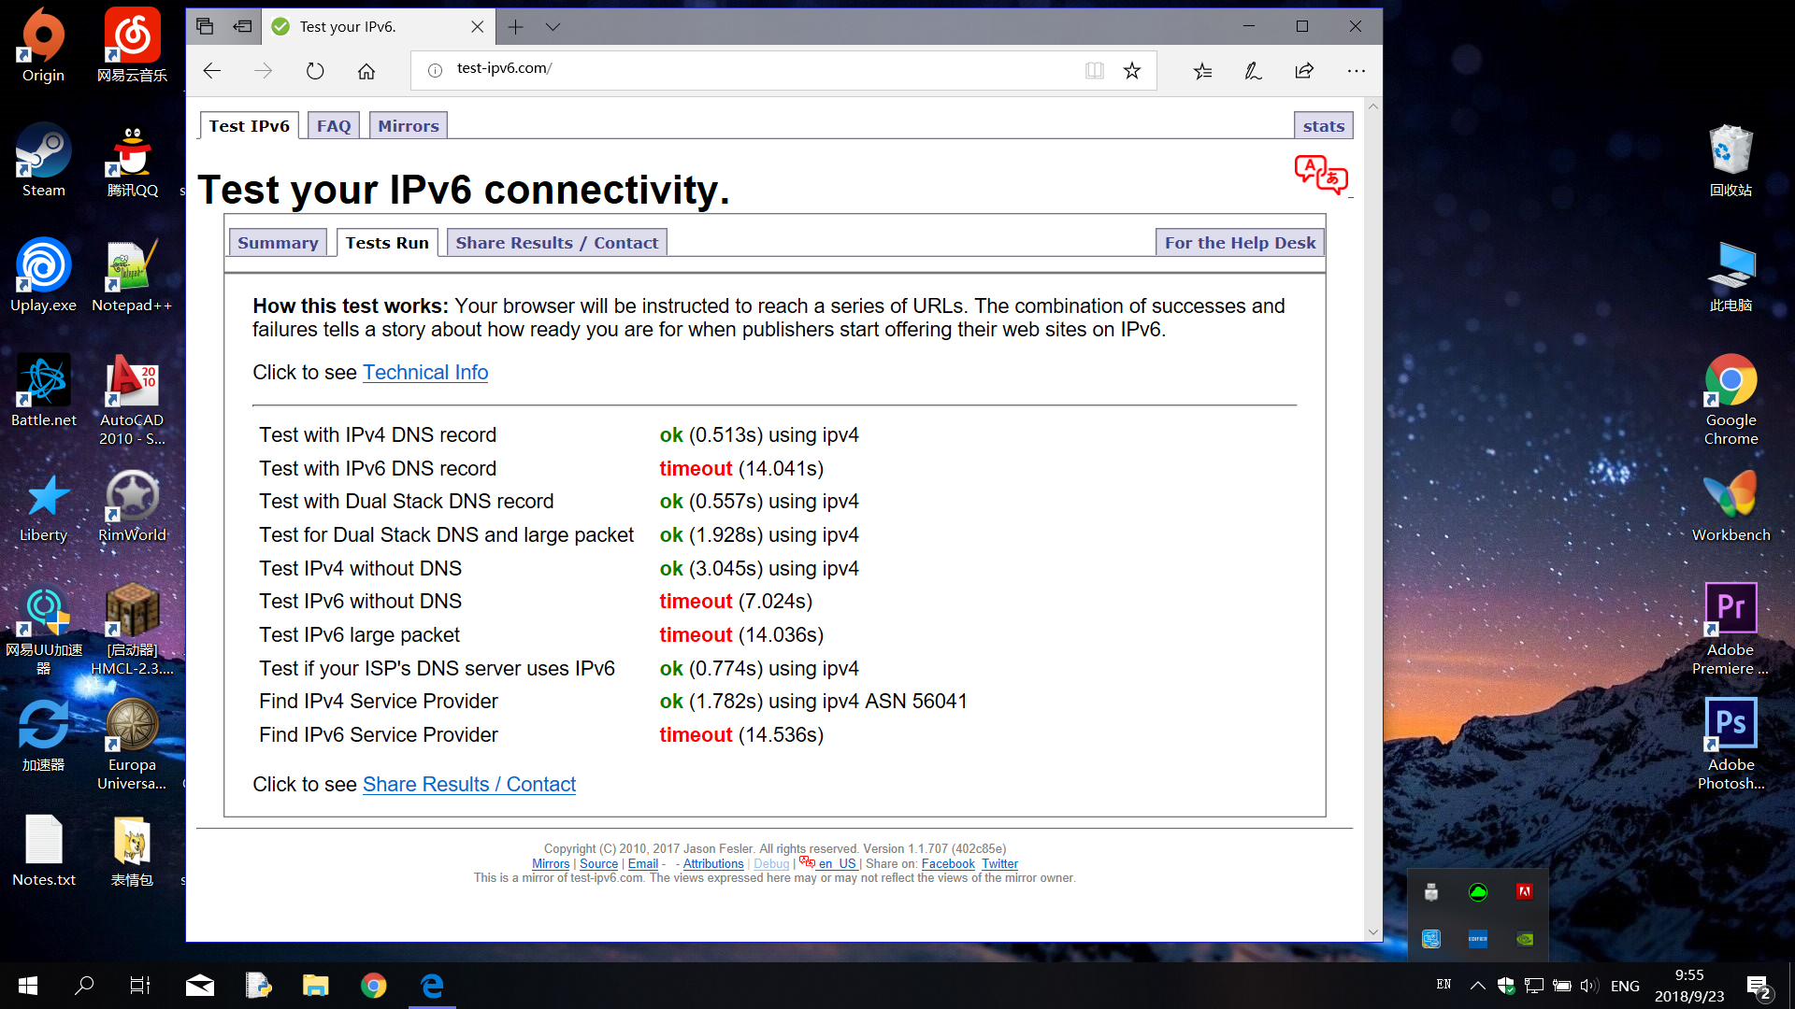Open the Share Results / Contact link

468,784
